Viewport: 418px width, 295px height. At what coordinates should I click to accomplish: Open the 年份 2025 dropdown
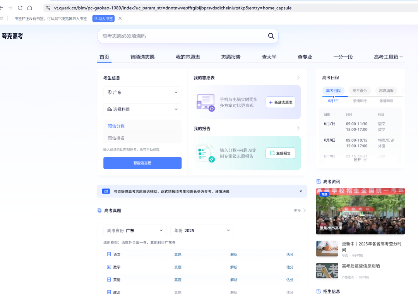point(202,230)
